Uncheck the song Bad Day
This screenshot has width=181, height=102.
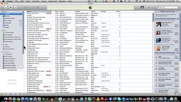pos(28,42)
